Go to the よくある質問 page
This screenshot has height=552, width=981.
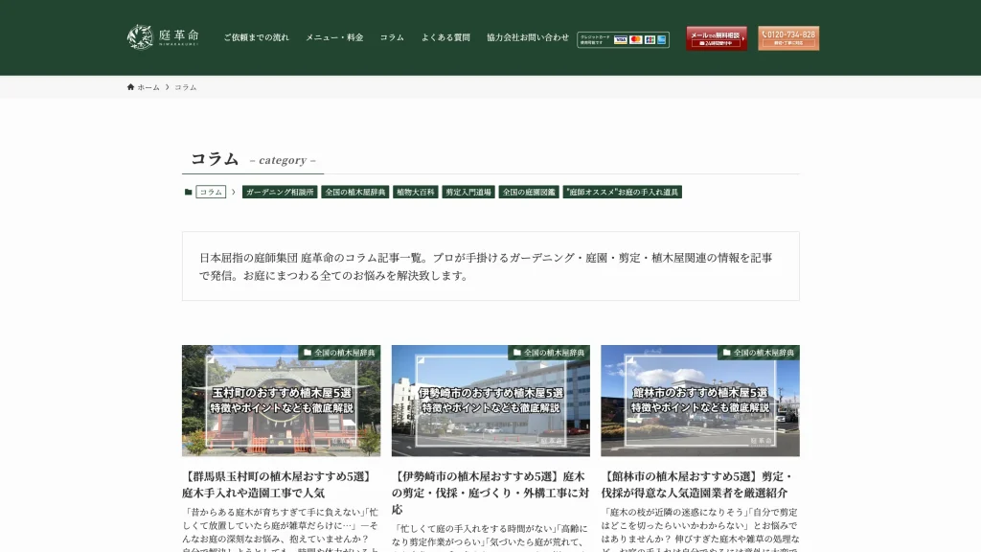445,38
